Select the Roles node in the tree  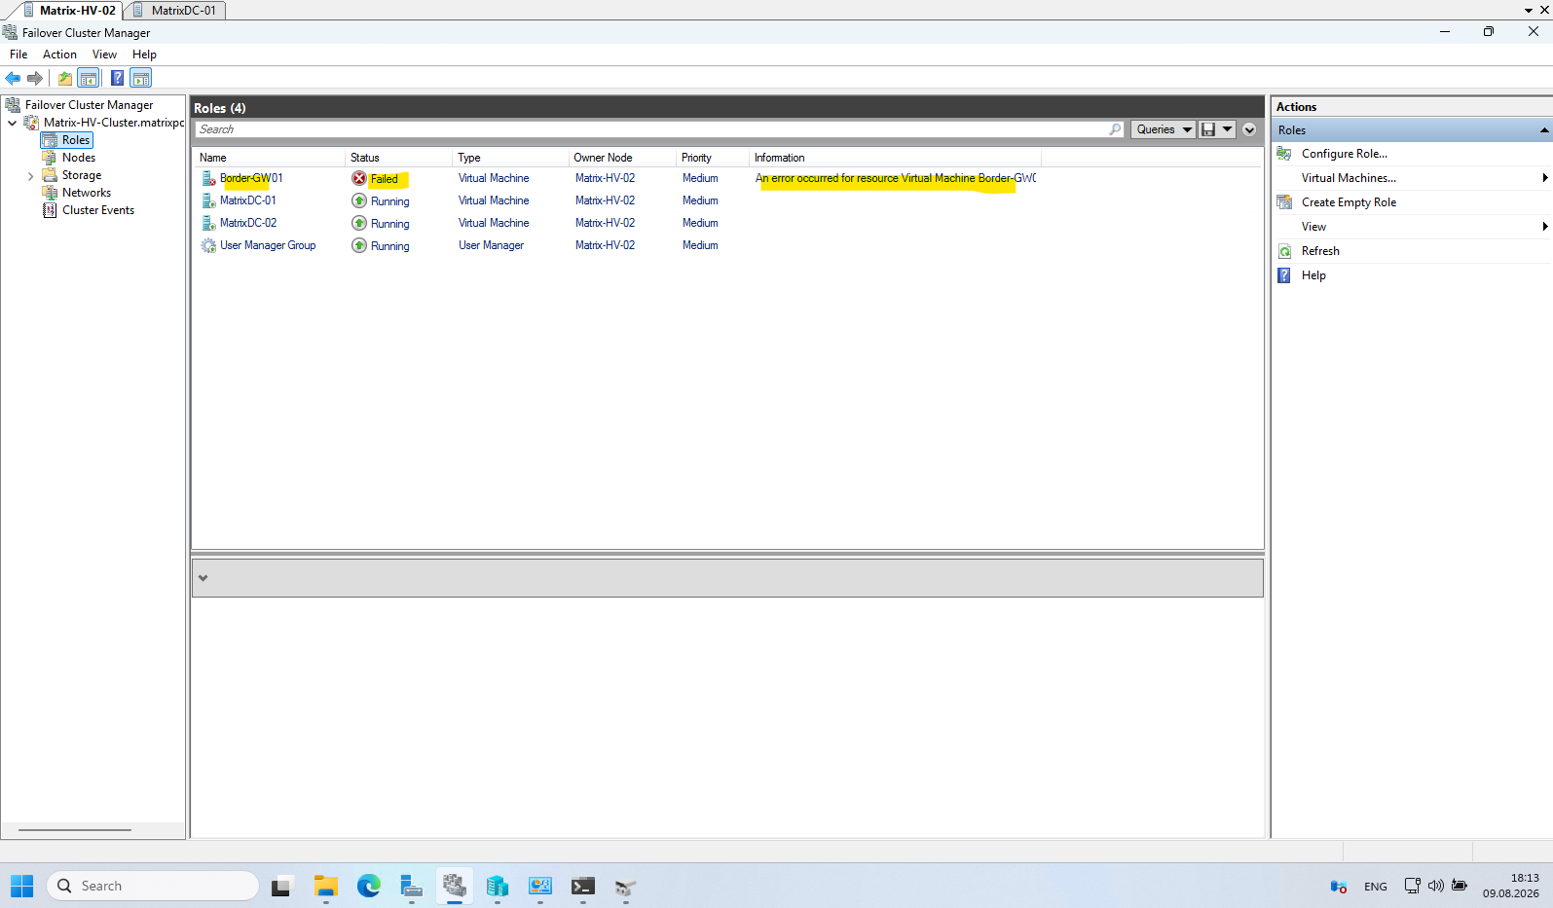pos(76,140)
